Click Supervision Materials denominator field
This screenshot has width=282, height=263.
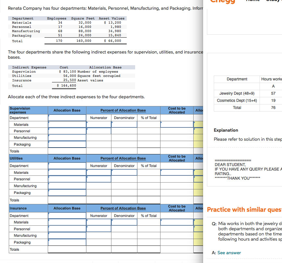click(124, 125)
